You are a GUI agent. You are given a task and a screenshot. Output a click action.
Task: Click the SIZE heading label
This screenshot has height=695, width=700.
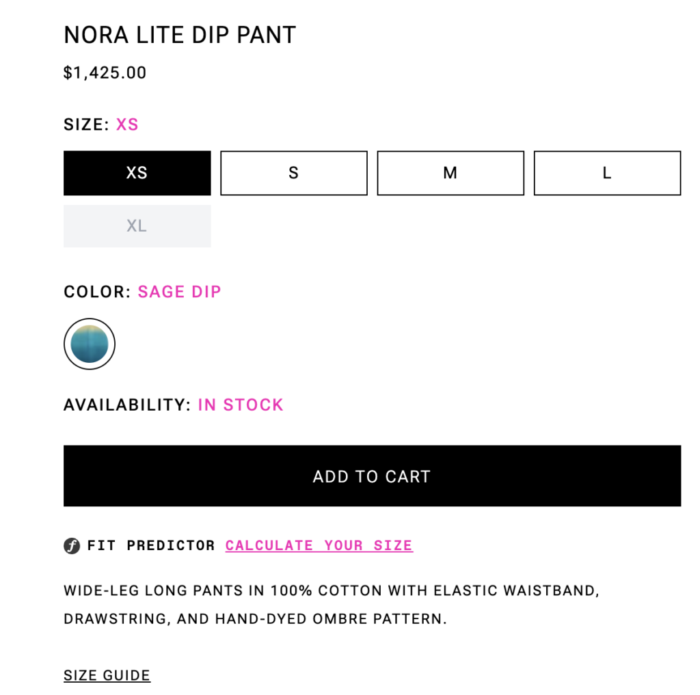(86, 124)
